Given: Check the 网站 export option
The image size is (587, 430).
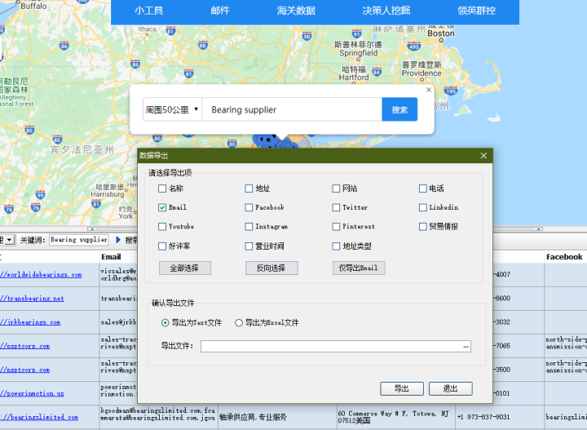Looking at the screenshot, I should tap(337, 188).
